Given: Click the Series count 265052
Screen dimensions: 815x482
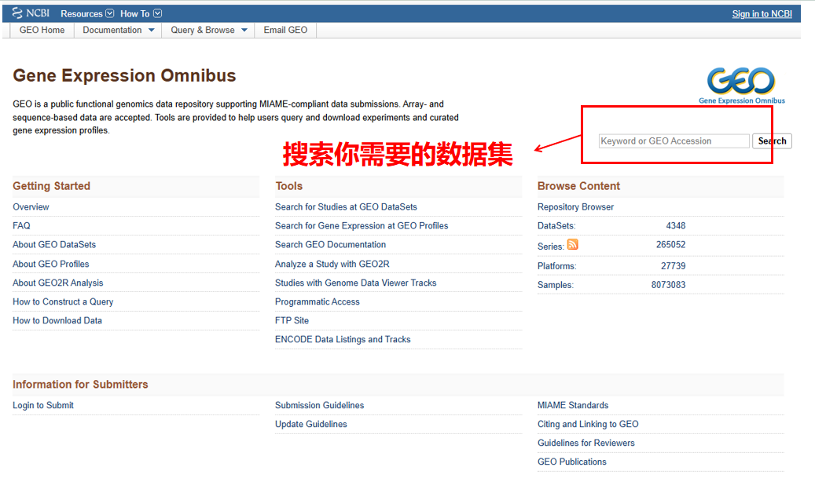Looking at the screenshot, I should 670,244.
